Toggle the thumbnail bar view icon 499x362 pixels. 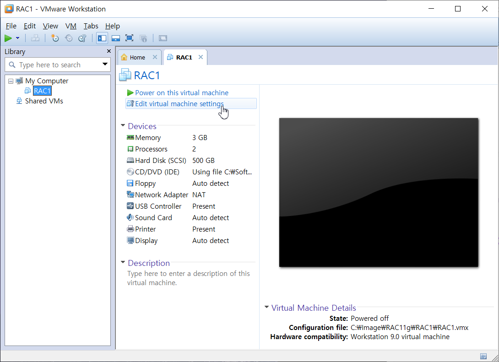116,38
